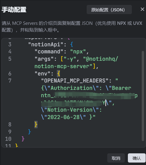This screenshot has height=165, width=146.
Task: Click line number 7 in the gutter
Action: tap(10, 81)
